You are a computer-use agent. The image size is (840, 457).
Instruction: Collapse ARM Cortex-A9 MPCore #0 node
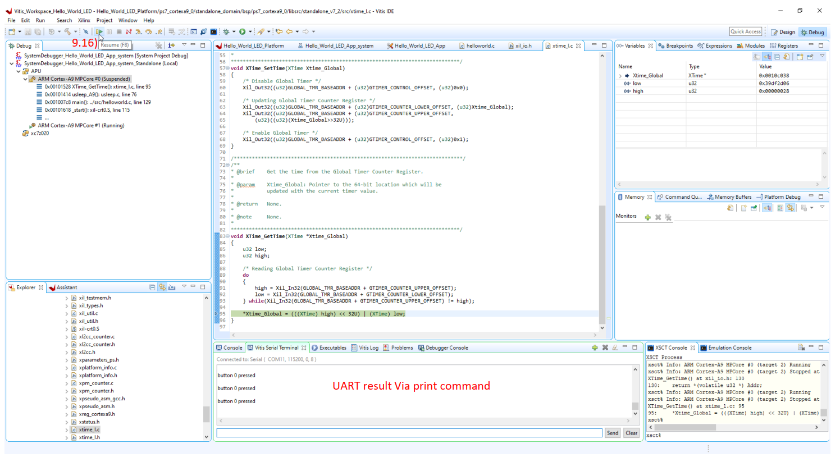25,79
